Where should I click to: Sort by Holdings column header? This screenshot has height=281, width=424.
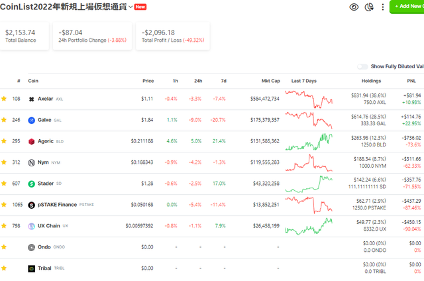371,81
